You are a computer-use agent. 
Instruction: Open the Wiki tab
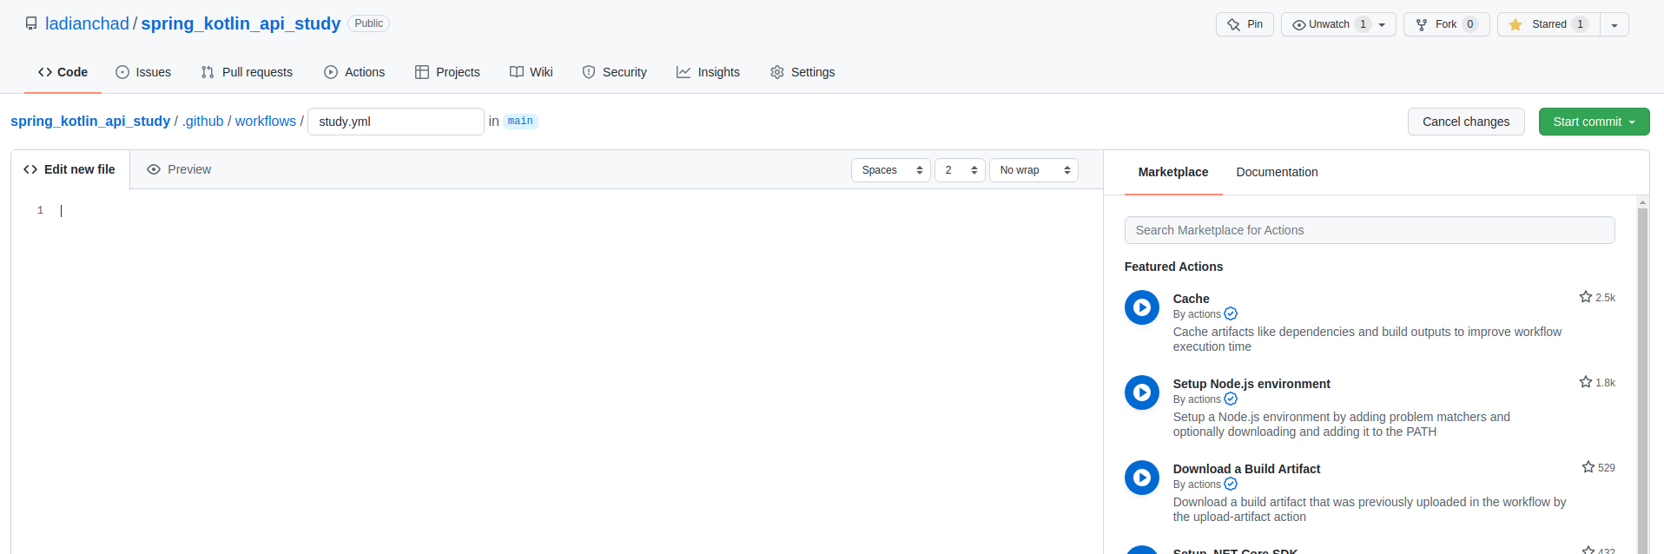531,72
